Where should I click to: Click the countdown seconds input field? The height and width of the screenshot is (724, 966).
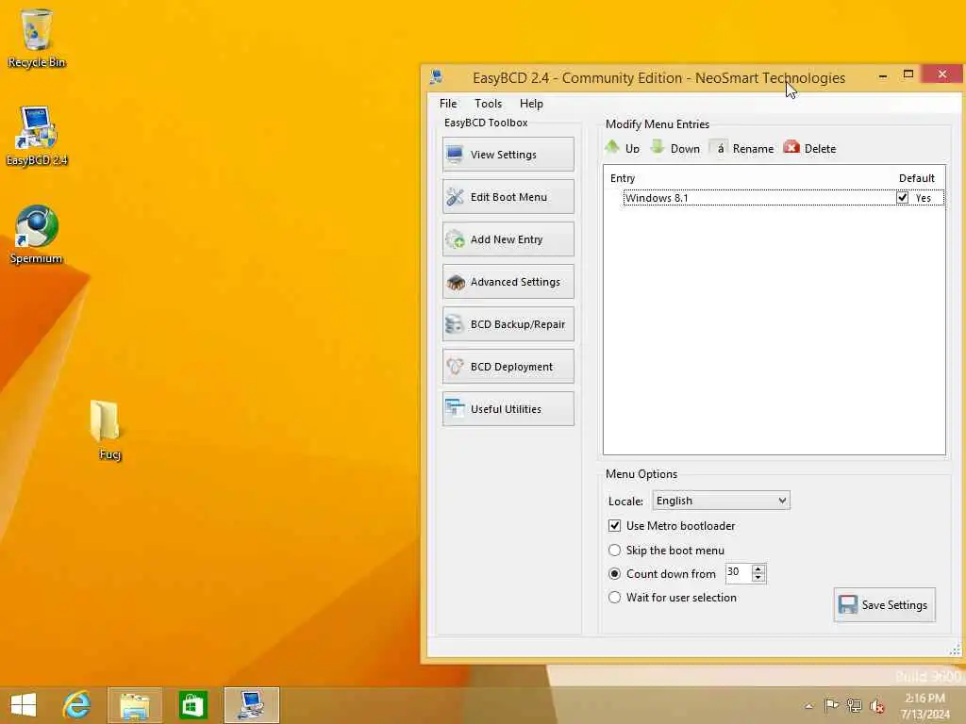click(738, 572)
